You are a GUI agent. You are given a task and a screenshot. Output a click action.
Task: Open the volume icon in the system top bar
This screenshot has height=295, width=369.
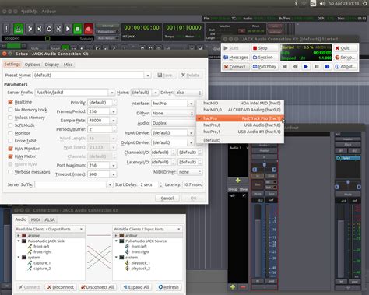pos(322,3)
